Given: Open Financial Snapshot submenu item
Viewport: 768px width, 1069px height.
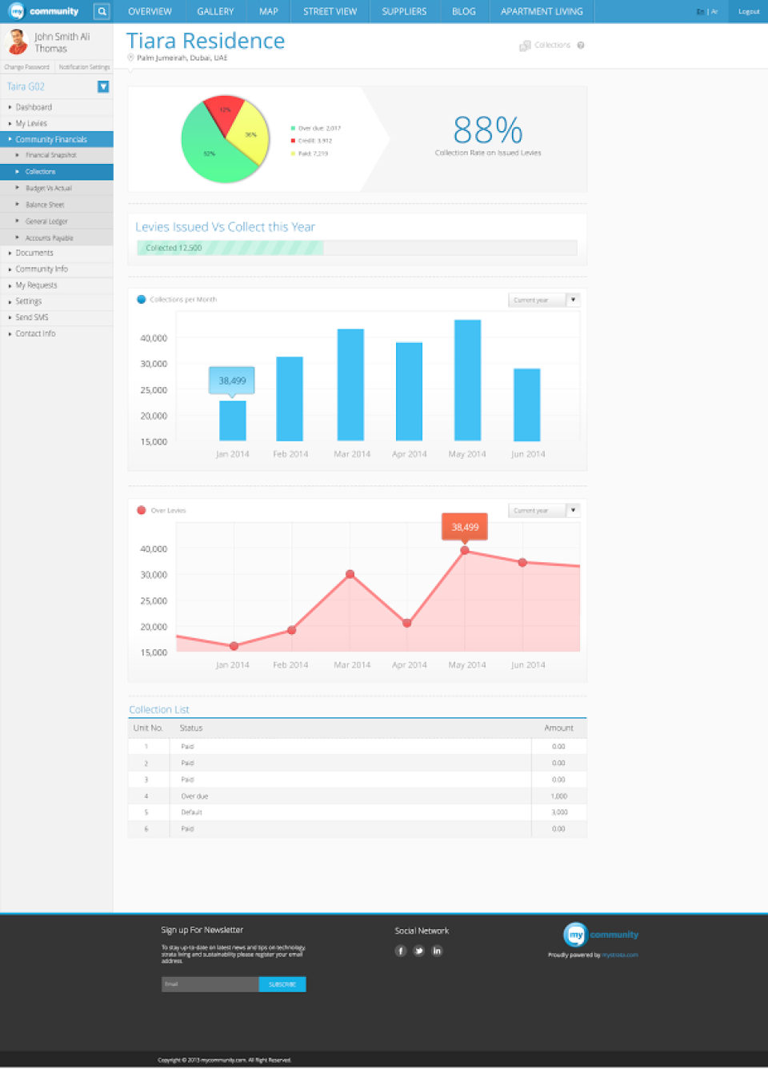Looking at the screenshot, I should tap(56, 155).
